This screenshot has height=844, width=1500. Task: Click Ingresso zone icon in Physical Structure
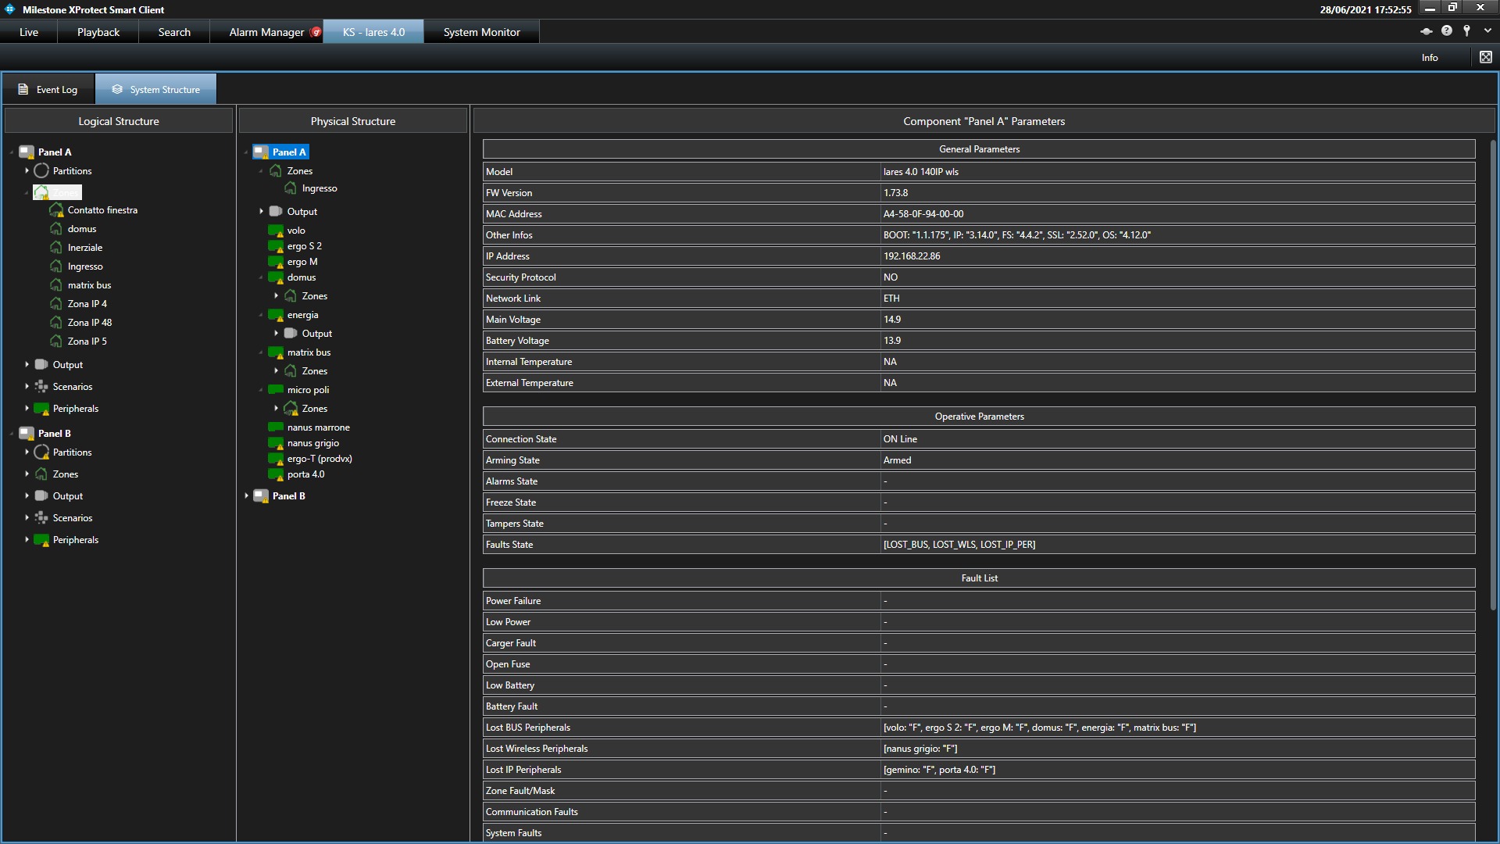[x=291, y=188]
